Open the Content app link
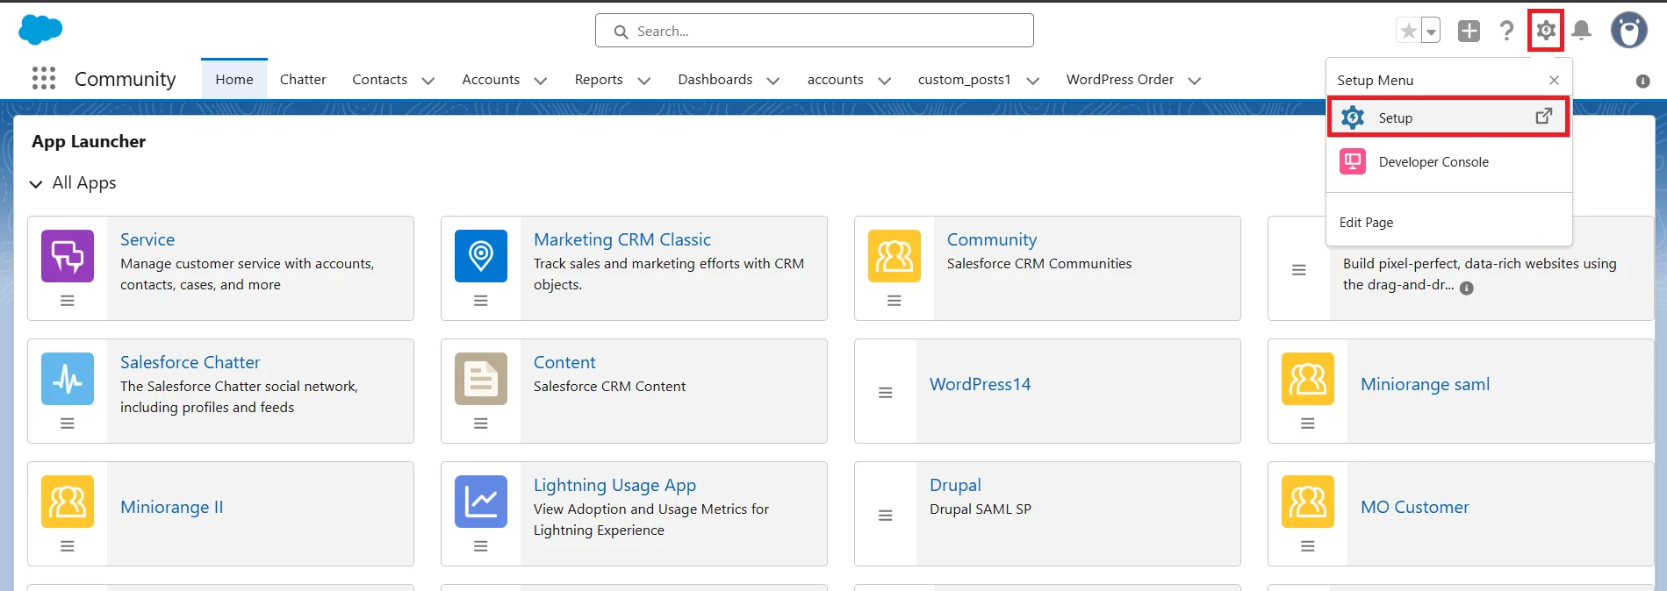The height and width of the screenshot is (591, 1667). tap(564, 362)
